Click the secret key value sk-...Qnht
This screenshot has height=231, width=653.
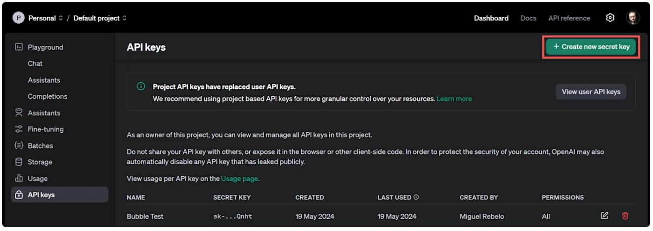pyautogui.click(x=232, y=216)
